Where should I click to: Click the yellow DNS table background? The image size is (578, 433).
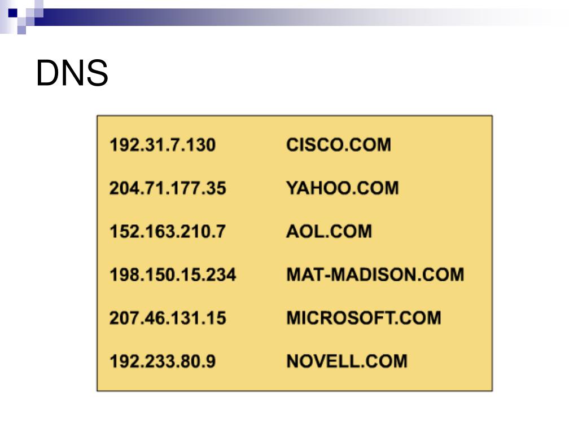coord(295,253)
